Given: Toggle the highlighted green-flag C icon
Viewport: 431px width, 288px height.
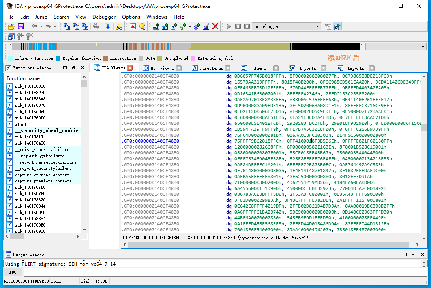Looking at the screenshot, I should tap(337, 27).
